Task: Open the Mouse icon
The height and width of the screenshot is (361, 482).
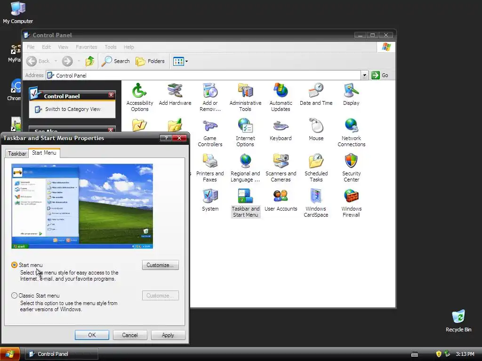Action: click(x=316, y=130)
